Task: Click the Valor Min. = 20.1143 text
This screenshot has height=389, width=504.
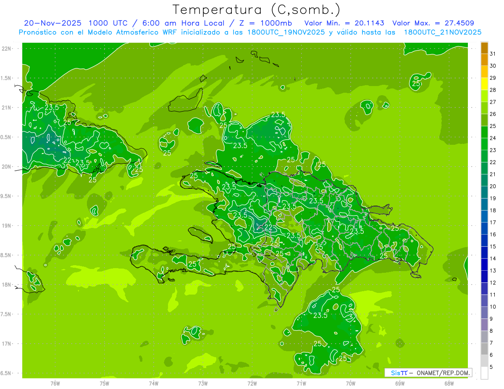Action: (344, 23)
